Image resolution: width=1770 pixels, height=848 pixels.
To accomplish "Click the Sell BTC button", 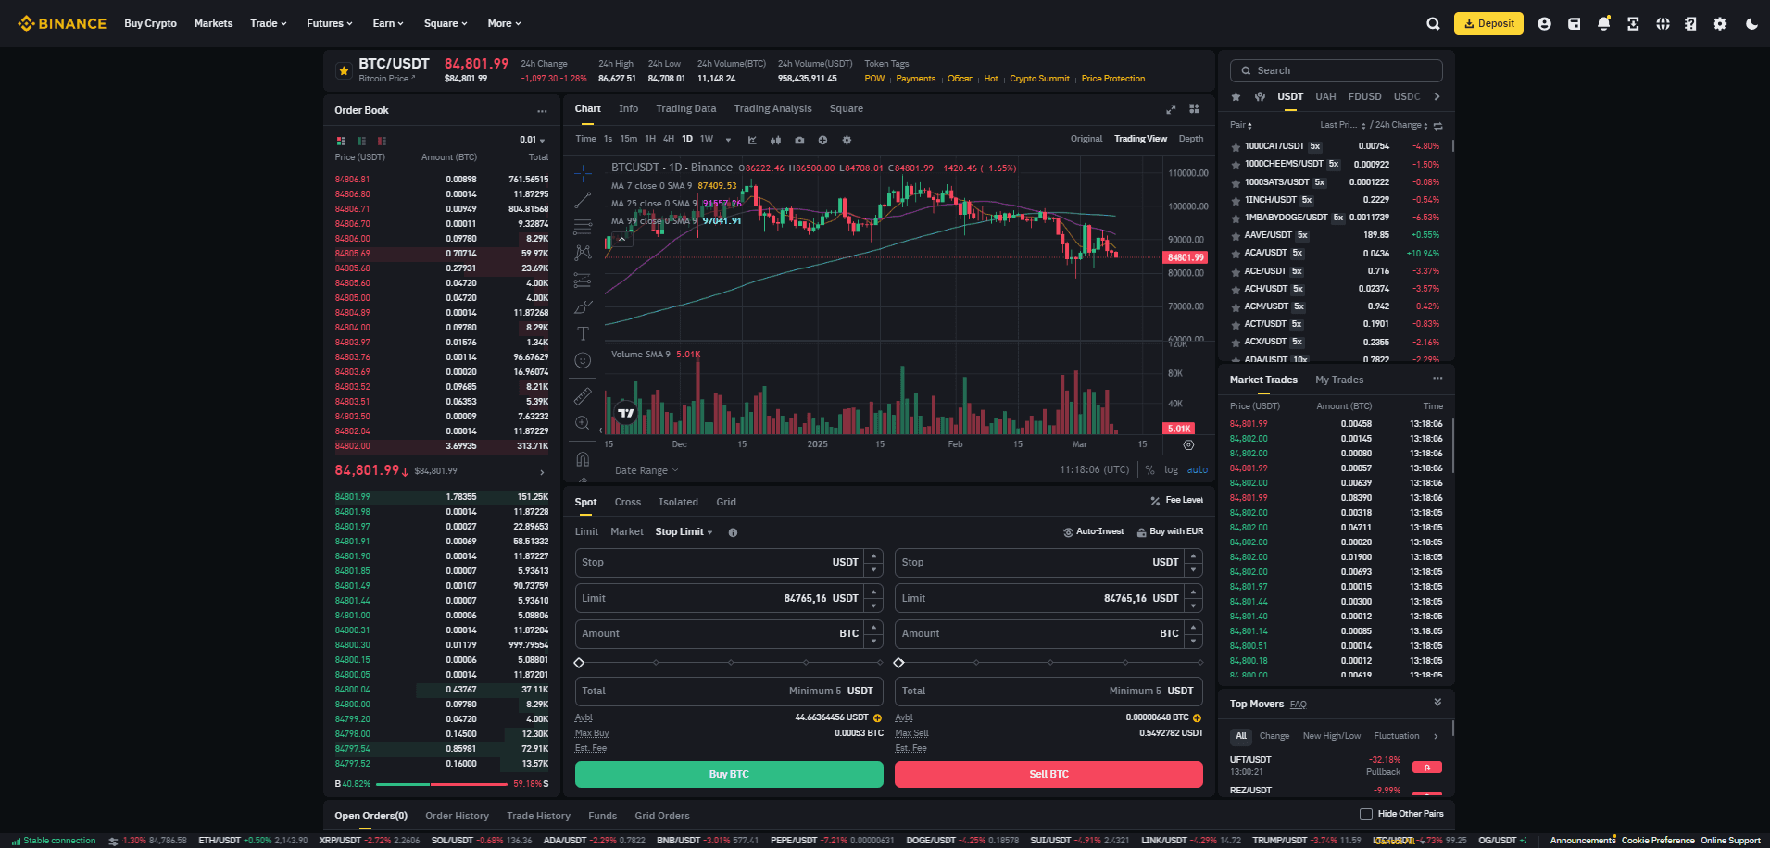I will pos(1048,774).
